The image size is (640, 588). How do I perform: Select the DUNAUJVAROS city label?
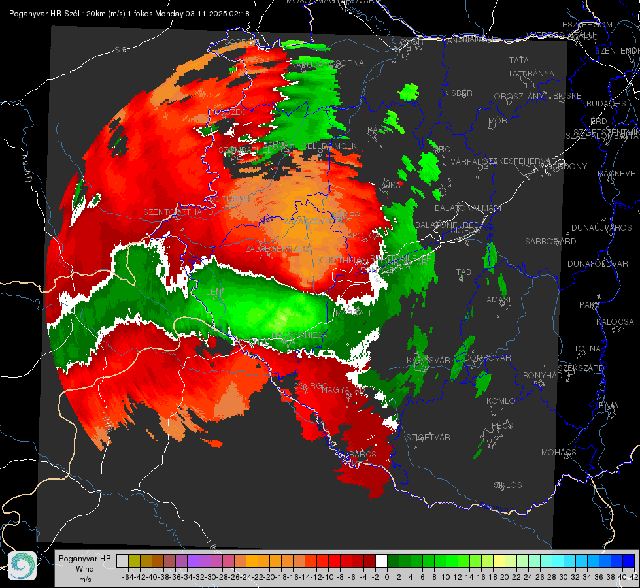pos(601,228)
